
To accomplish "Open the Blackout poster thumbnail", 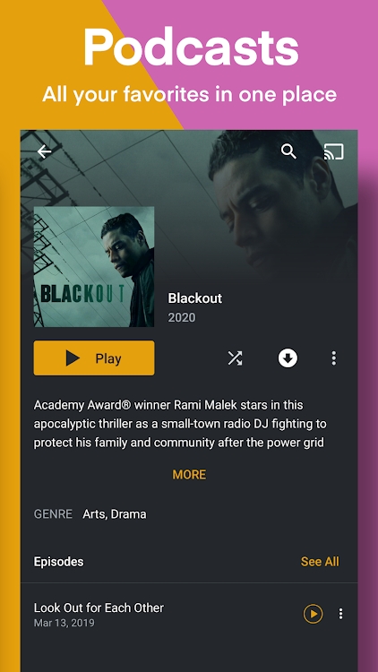I will (x=94, y=267).
